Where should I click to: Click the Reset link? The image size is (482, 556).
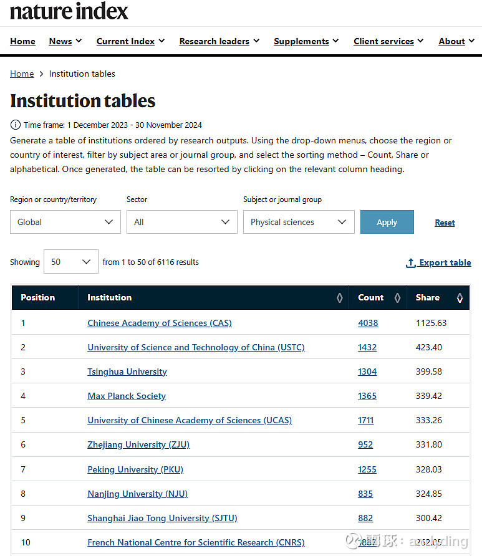[445, 223]
